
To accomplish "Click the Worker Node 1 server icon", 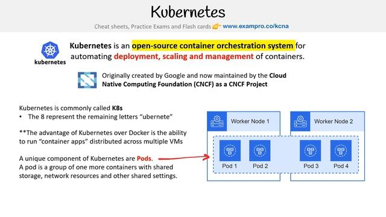I will point(217,121).
